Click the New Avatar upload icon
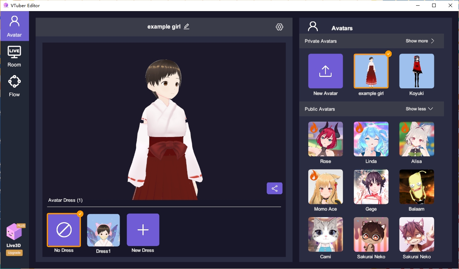 pyautogui.click(x=325, y=71)
